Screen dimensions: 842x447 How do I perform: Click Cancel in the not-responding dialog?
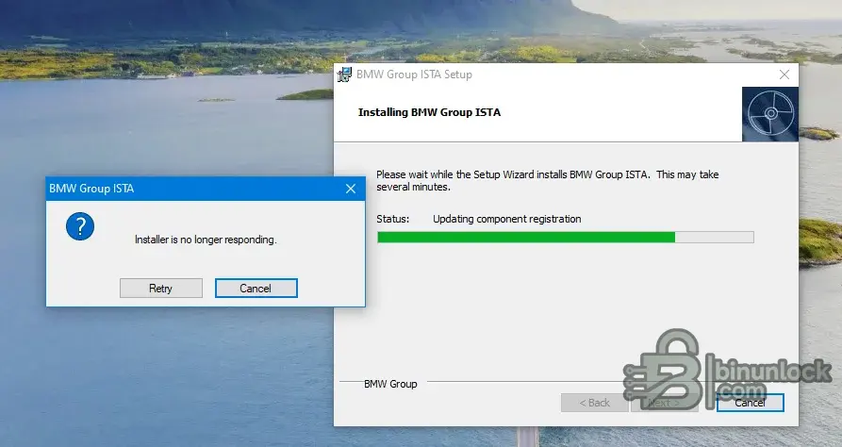256,288
